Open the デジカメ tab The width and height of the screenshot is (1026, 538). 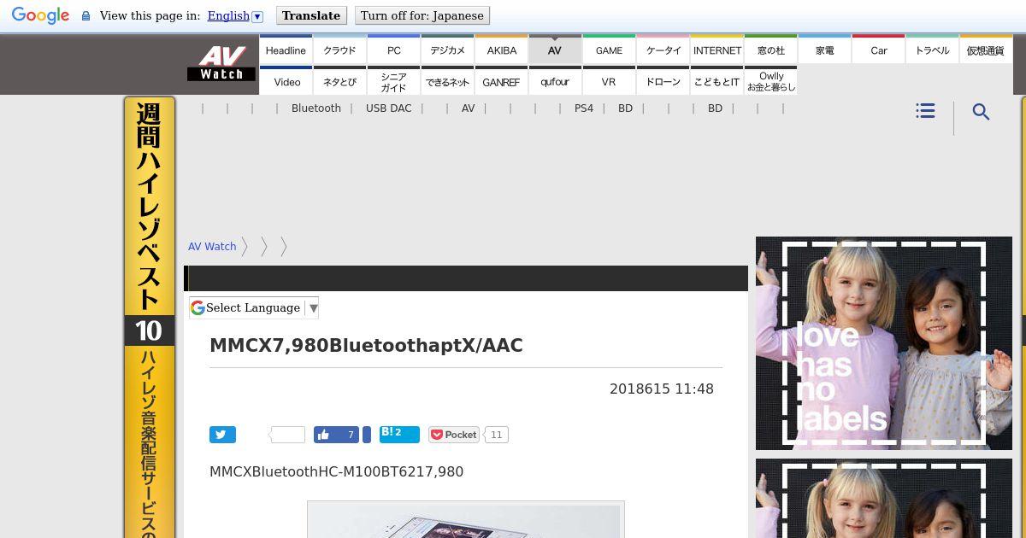(447, 50)
